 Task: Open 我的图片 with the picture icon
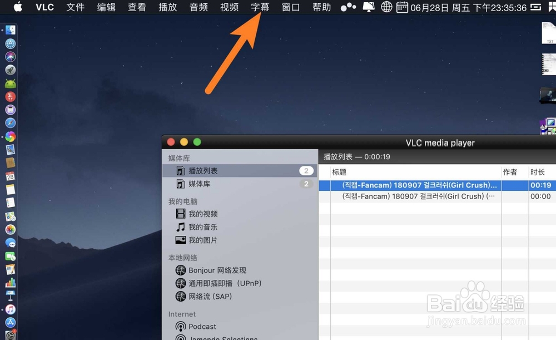[203, 240]
